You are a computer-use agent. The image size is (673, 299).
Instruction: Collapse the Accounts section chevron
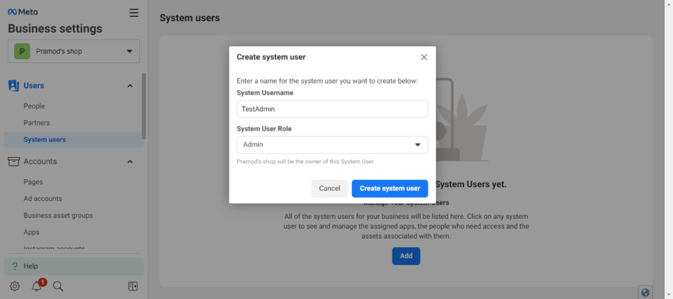coord(130,162)
